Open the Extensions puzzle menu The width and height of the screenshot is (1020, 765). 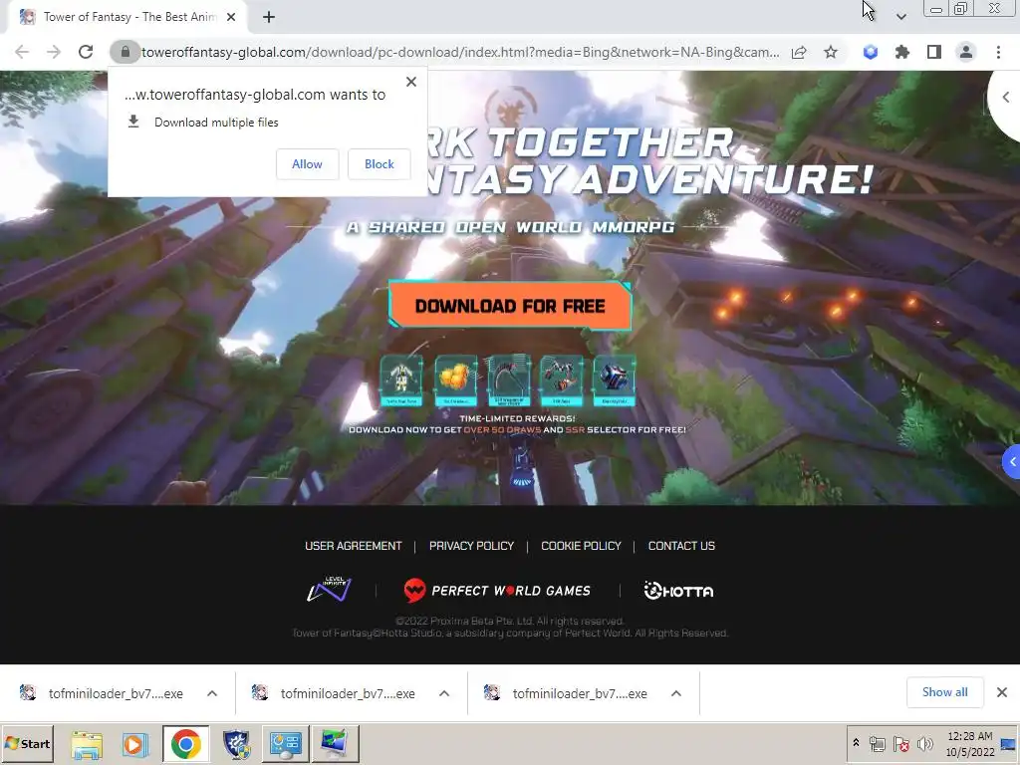click(x=902, y=52)
